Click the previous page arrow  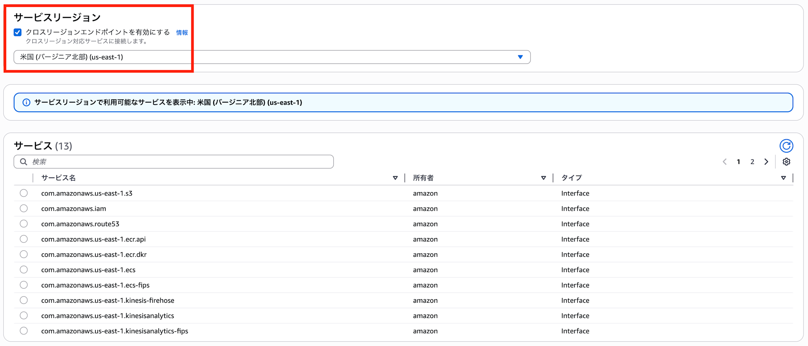tap(725, 162)
